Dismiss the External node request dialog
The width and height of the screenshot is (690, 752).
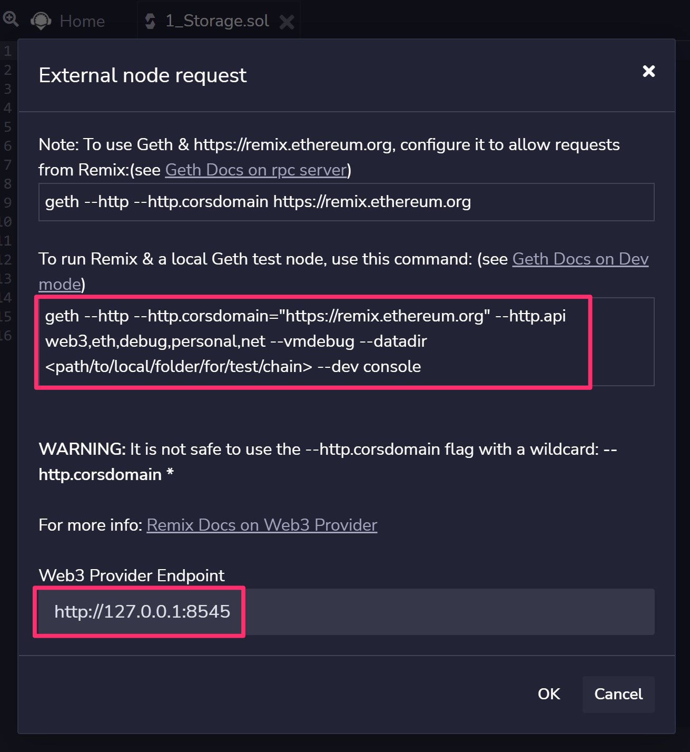649,72
